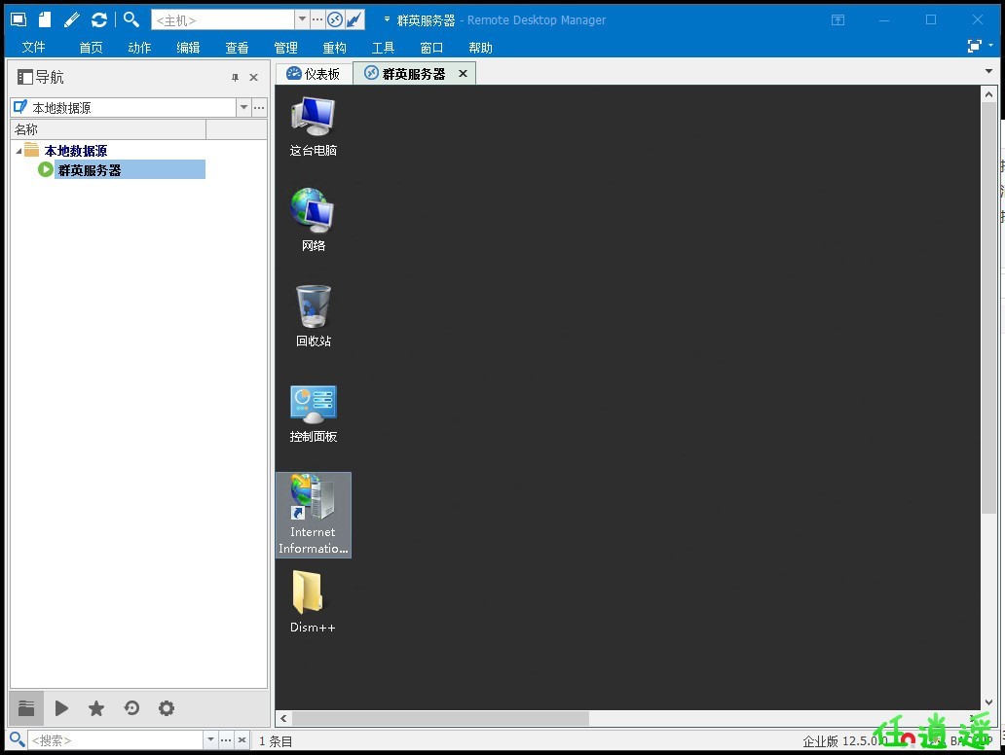Click the vertical scrollbar up arrow
This screenshot has width=1005, height=755.
989,94
